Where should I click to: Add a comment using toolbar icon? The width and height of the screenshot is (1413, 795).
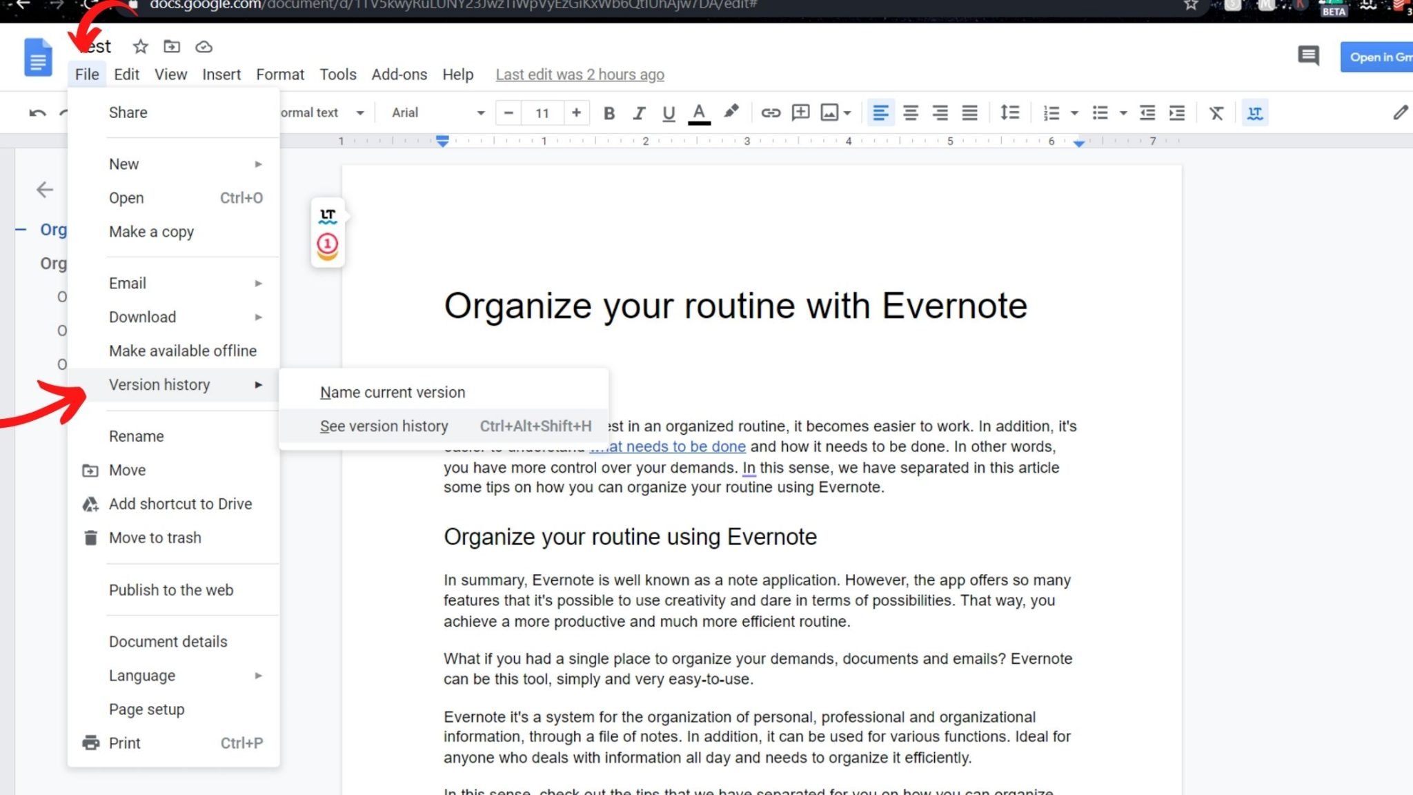(800, 112)
